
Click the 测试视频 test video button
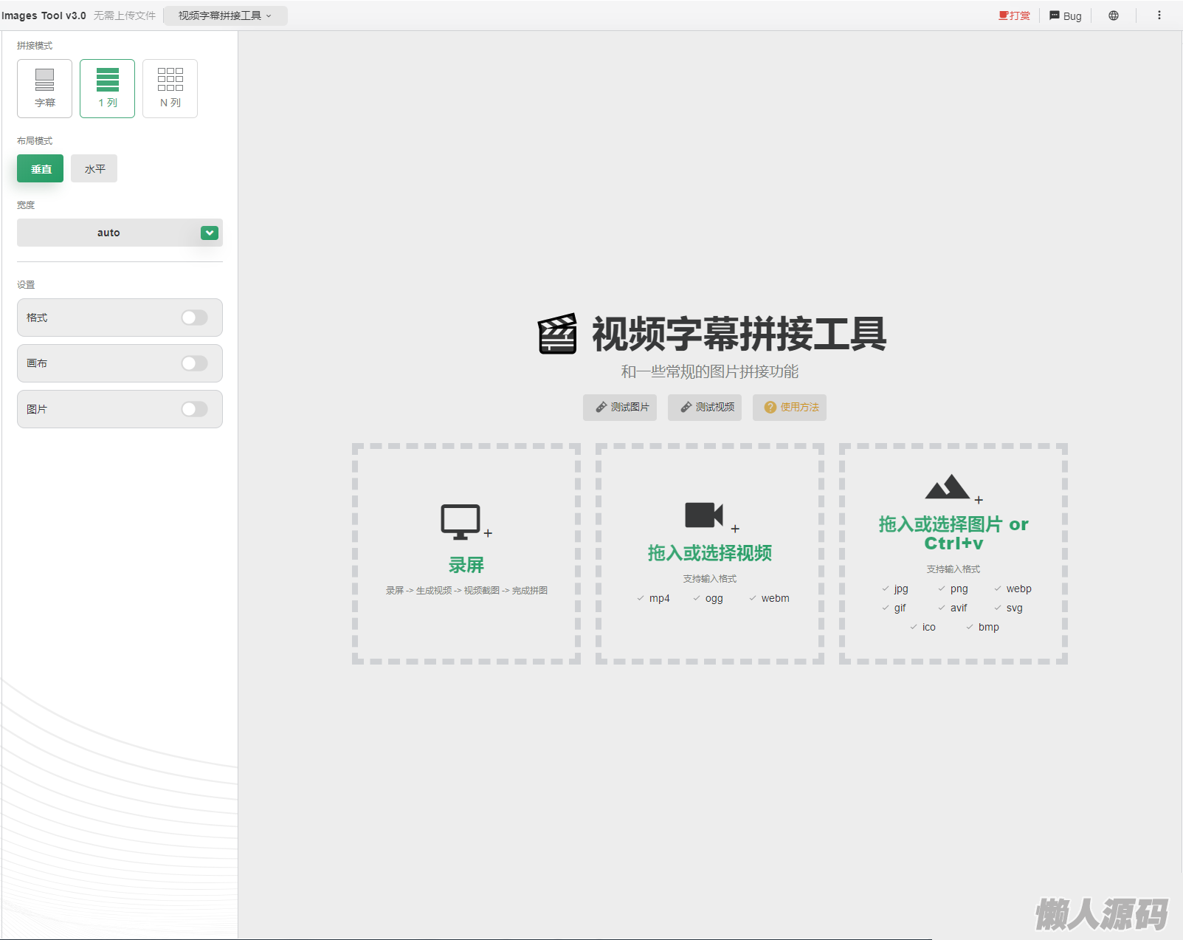click(x=705, y=408)
